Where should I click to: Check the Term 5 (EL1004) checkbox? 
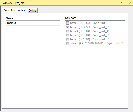[67, 35]
